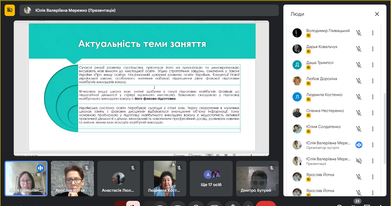391x206 pixels.
Task: Mute Володимир Гливацький's microphone
Action: [359, 33]
